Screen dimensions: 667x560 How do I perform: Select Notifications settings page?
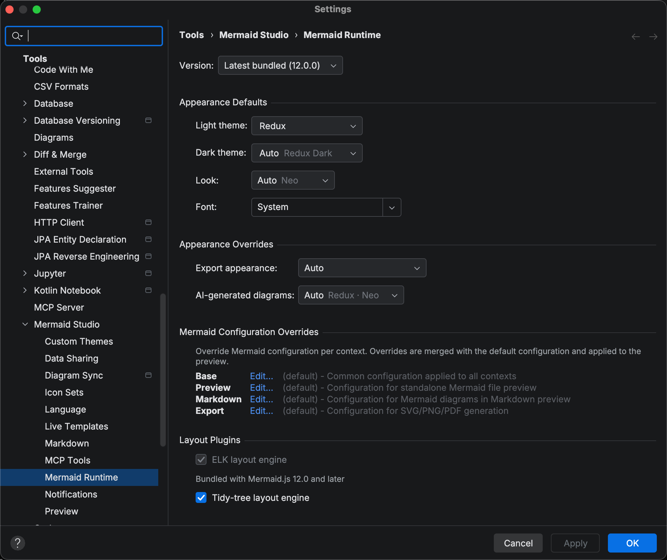pyautogui.click(x=71, y=494)
